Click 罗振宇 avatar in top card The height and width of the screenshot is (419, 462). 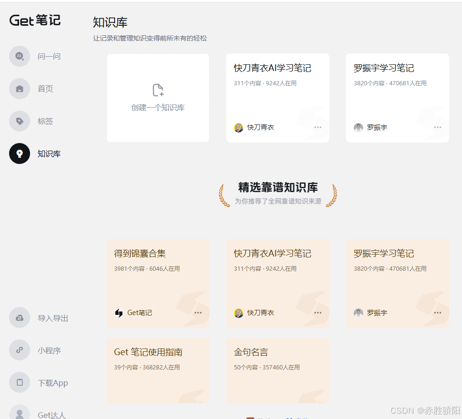(358, 127)
